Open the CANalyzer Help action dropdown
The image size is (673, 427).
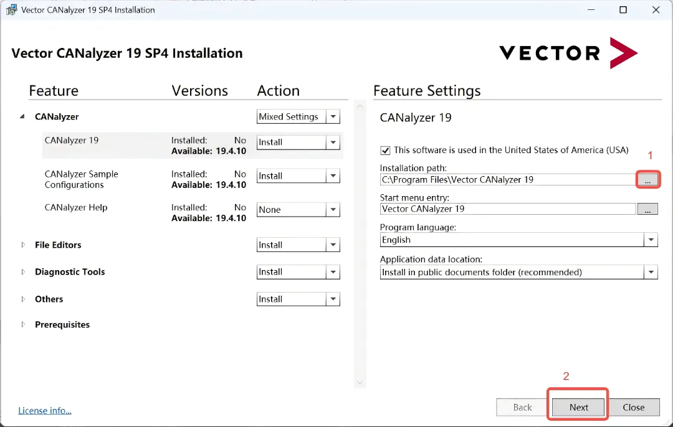333,210
